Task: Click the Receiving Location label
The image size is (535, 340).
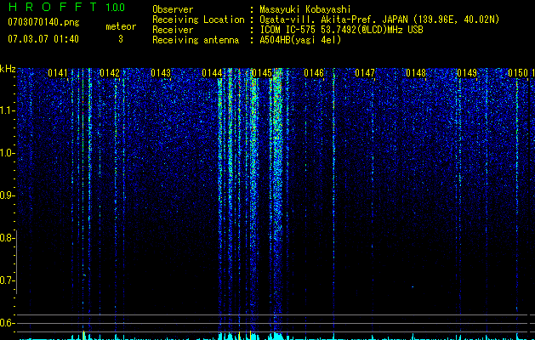Action: click(x=198, y=20)
